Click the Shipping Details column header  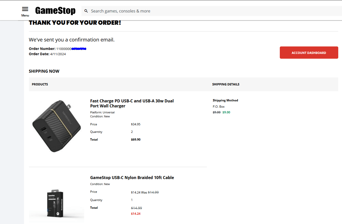[226, 84]
